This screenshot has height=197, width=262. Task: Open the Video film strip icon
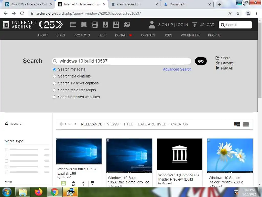pyautogui.click(x=95, y=25)
